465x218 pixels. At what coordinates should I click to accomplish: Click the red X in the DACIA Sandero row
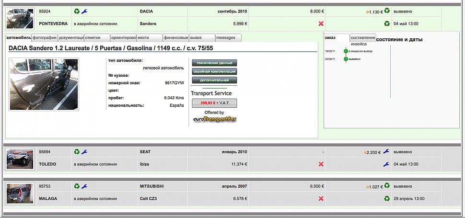click(321, 23)
